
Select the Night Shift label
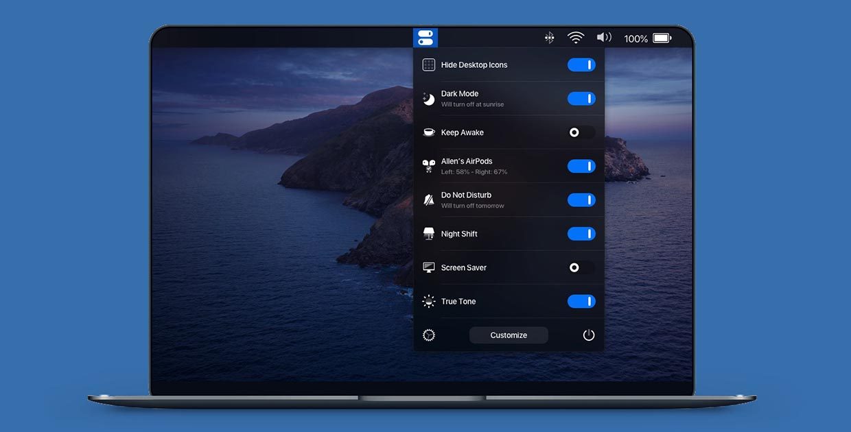point(459,234)
